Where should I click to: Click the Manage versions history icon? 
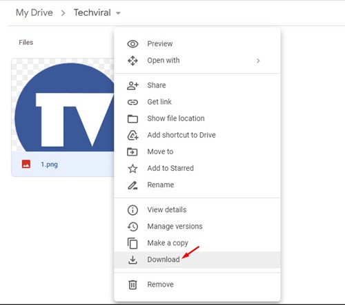click(132, 227)
